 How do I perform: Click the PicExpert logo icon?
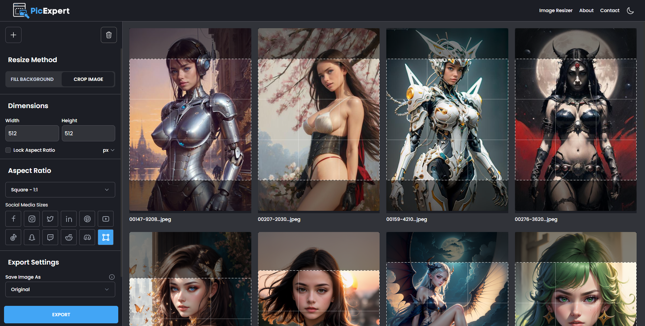[x=21, y=10]
